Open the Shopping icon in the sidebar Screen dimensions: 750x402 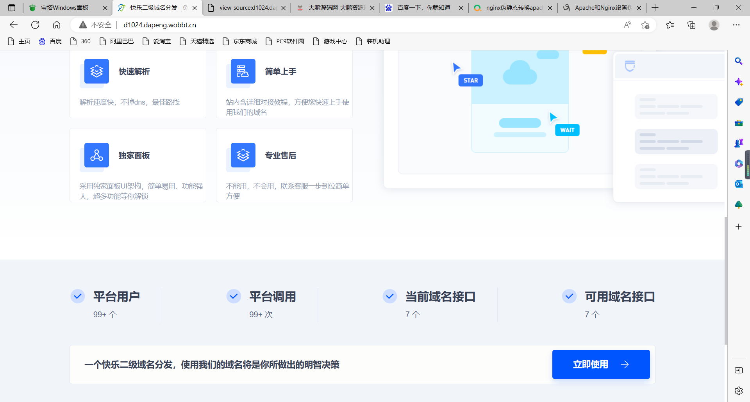pyautogui.click(x=739, y=102)
